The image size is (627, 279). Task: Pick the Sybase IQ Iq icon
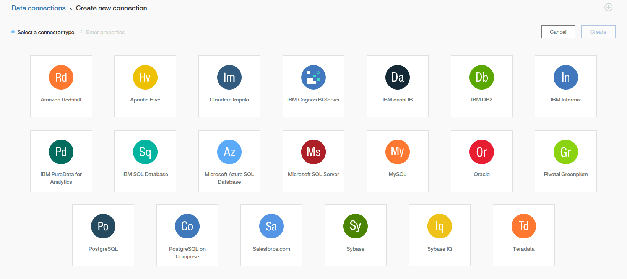(x=440, y=226)
